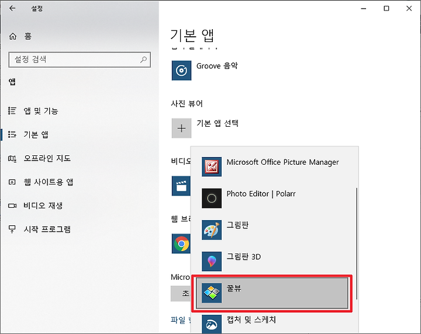The image size is (421, 334).
Task: Click the 그림판 3D text label
Action: (x=243, y=256)
